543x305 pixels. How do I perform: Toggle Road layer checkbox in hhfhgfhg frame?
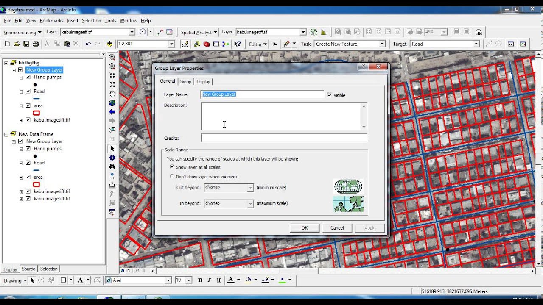point(28,91)
